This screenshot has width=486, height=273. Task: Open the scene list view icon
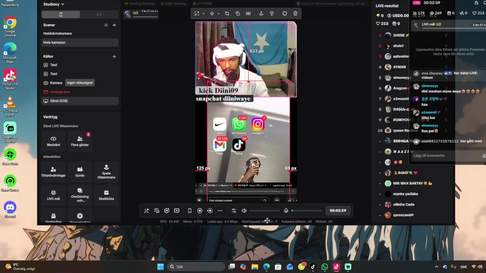[106, 25]
